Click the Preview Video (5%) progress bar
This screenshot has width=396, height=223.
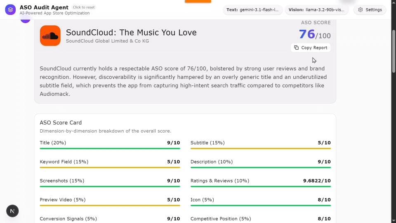coord(110,205)
